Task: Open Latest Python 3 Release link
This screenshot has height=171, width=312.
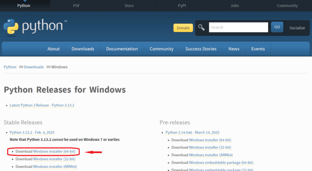Action: click(42, 105)
